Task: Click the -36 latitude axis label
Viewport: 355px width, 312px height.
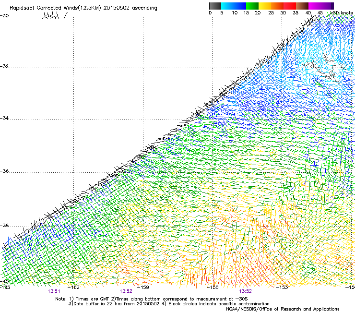Action: coord(4,171)
